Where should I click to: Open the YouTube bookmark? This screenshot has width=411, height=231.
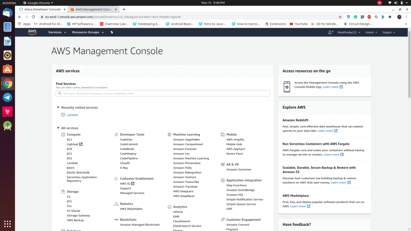tap(298, 24)
